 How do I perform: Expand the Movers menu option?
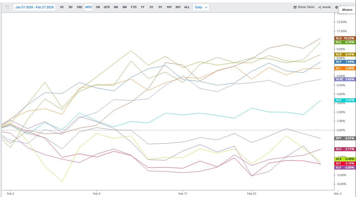tap(347, 10)
